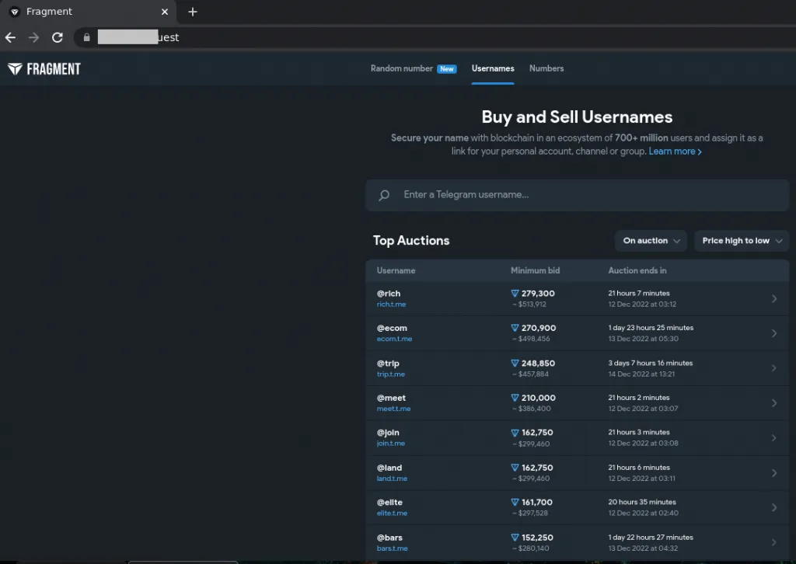Viewport: 796px width, 564px height.
Task: Switch to the Numbers tab
Action: point(546,68)
